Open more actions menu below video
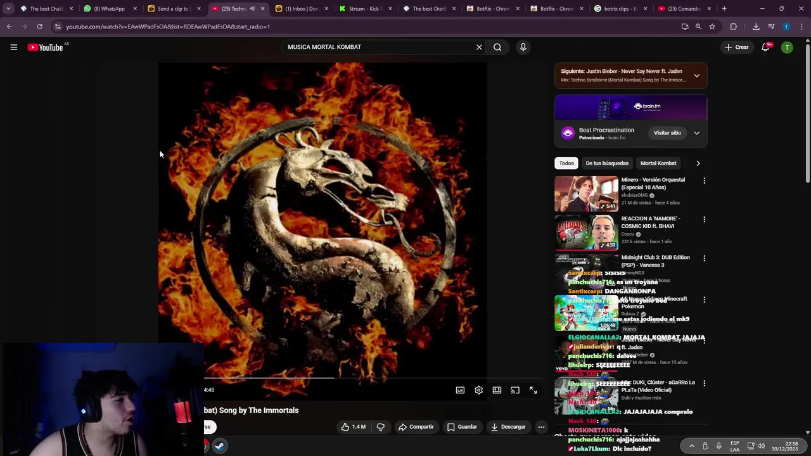This screenshot has width=811, height=456. [x=541, y=427]
